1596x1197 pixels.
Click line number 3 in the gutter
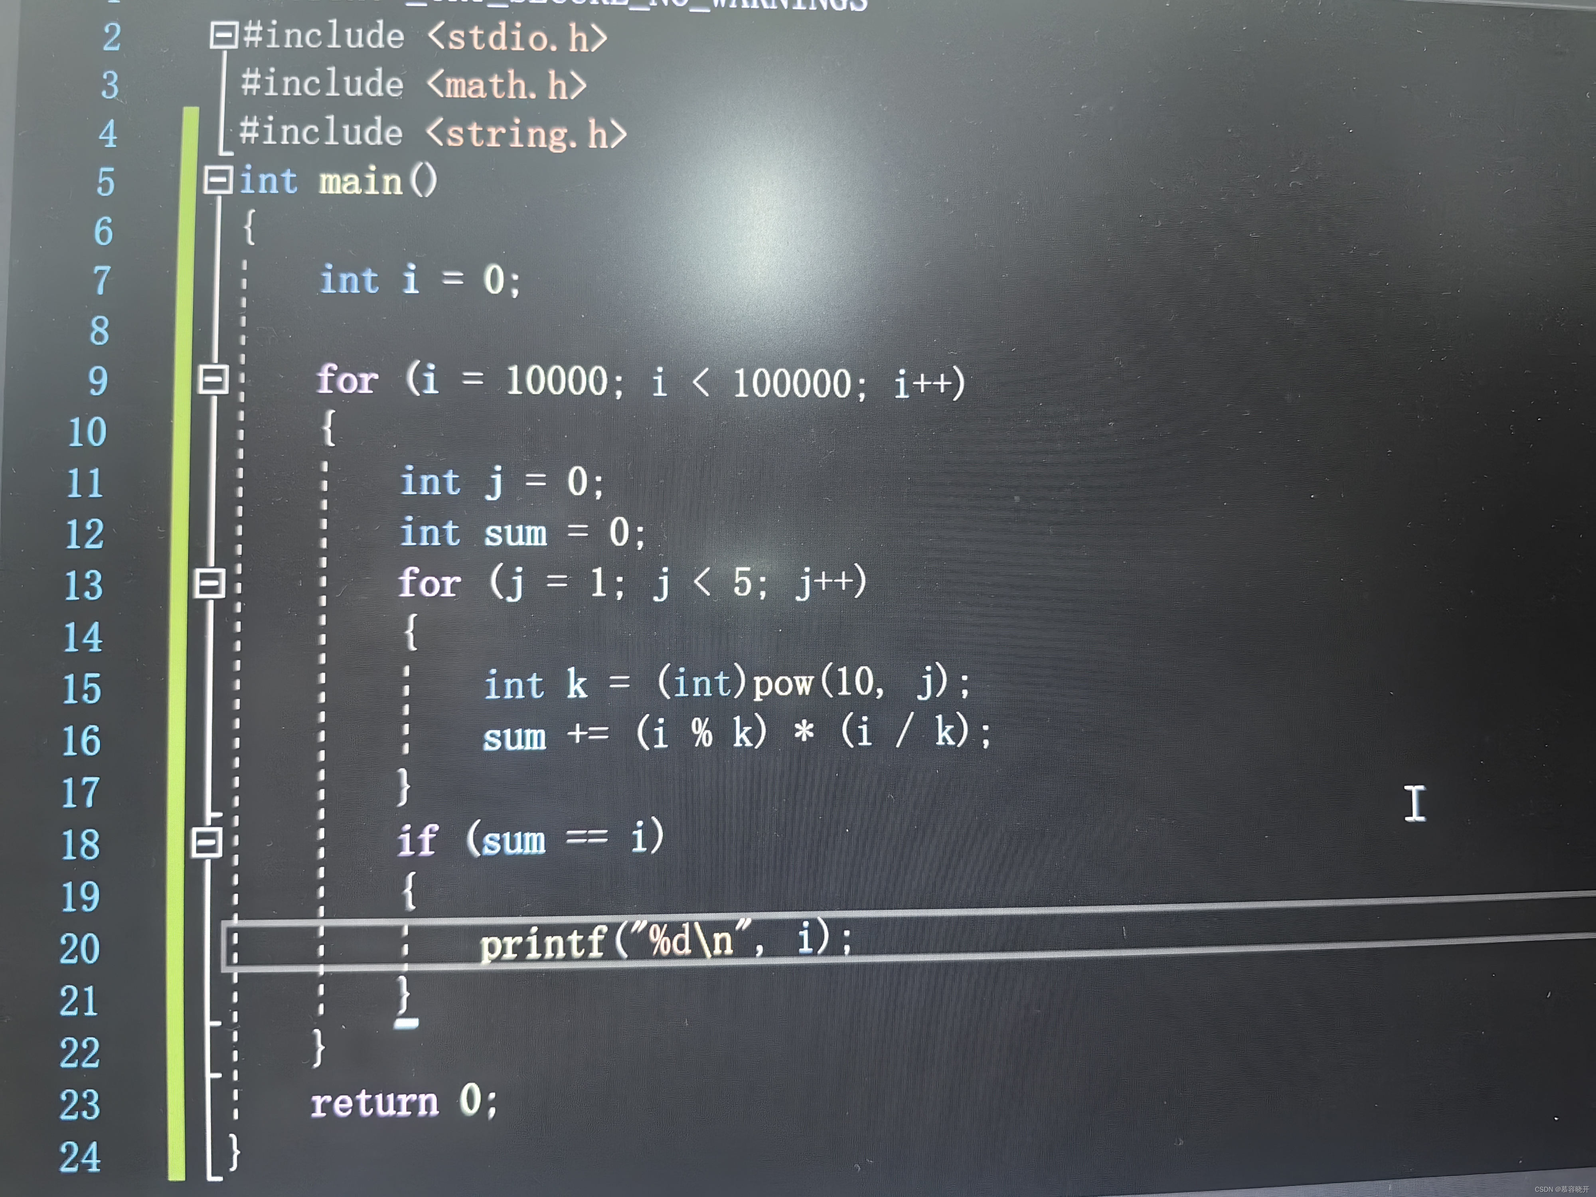click(109, 85)
